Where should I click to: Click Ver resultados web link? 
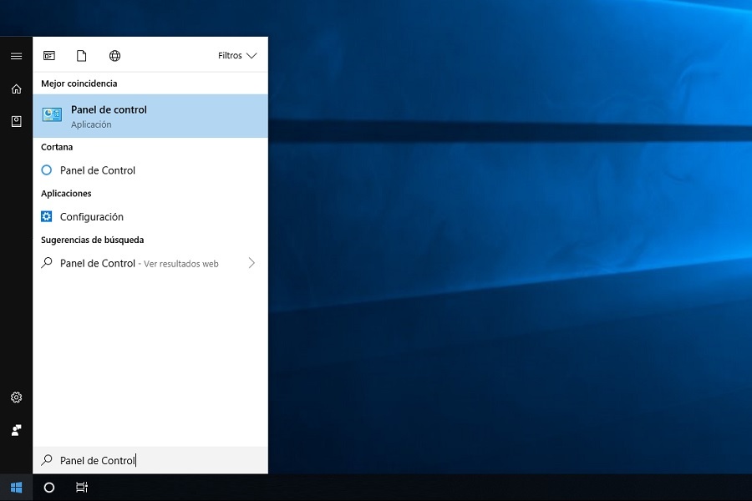185,263
